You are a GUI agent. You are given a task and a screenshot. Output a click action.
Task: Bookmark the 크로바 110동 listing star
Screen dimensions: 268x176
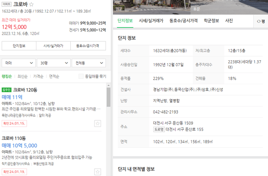[98, 172]
